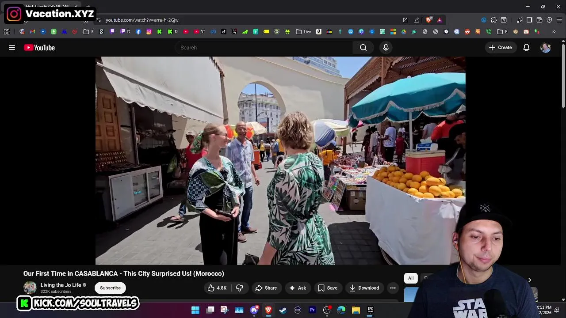Screen dimensions: 566x318
Task: Open the Reddit bookmark
Action: [x=467, y=32]
